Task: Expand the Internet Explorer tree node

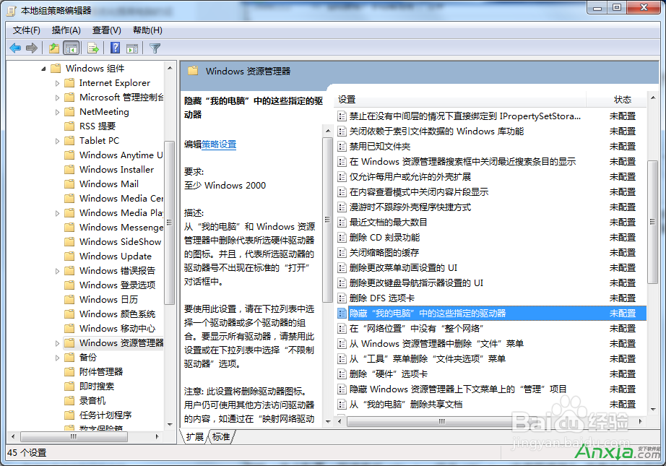Action: click(57, 83)
